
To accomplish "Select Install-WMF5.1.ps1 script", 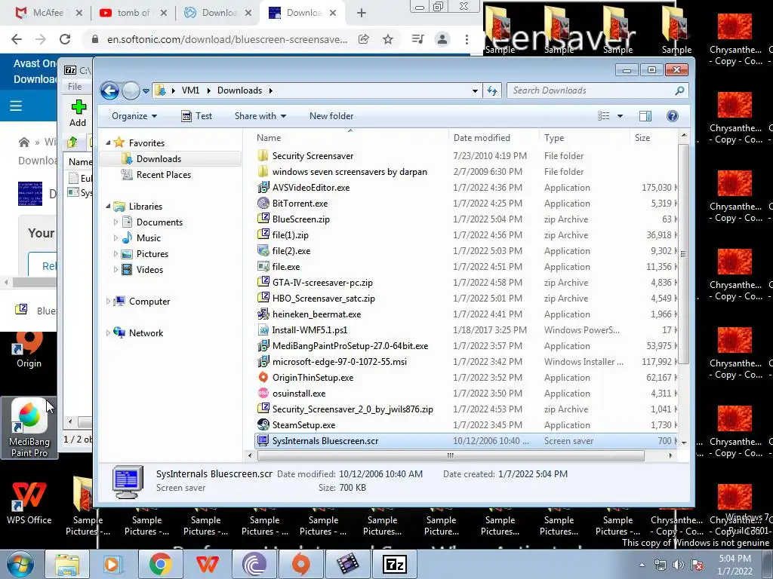I will (310, 330).
